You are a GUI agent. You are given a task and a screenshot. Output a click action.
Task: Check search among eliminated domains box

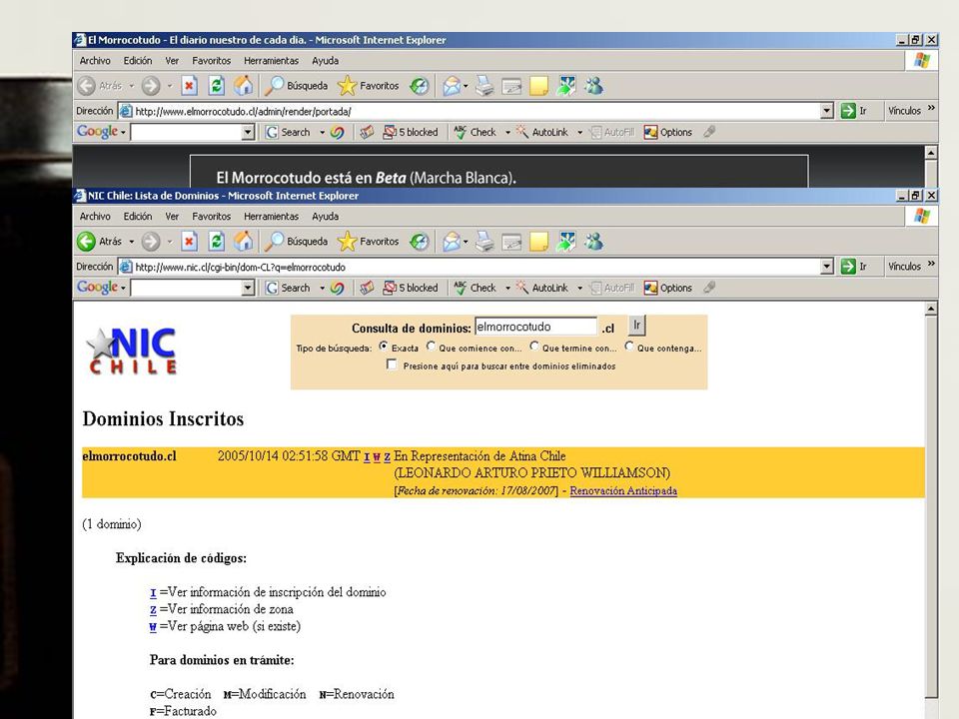(x=392, y=365)
